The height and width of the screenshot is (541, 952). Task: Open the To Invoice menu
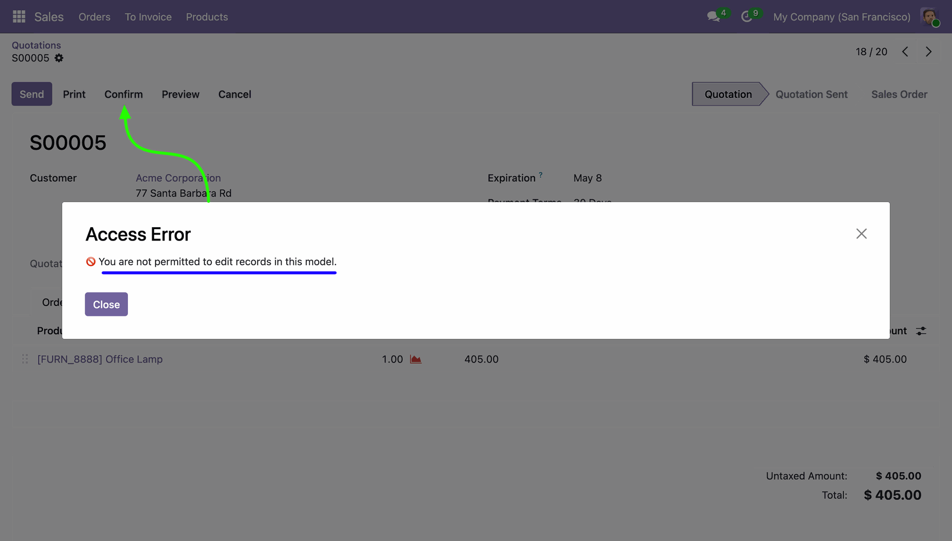tap(148, 16)
